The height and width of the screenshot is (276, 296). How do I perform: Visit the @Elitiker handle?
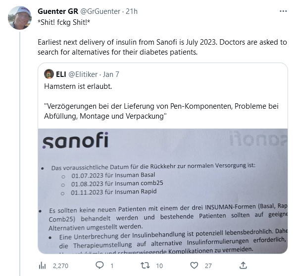(x=83, y=74)
